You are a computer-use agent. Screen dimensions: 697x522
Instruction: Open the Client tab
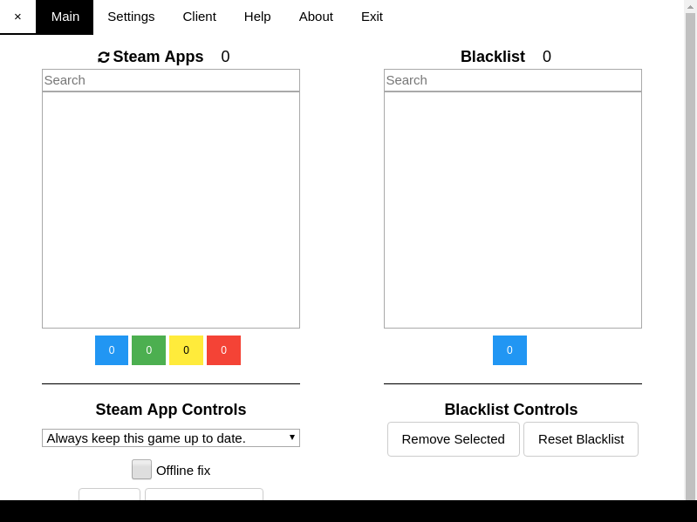[199, 17]
